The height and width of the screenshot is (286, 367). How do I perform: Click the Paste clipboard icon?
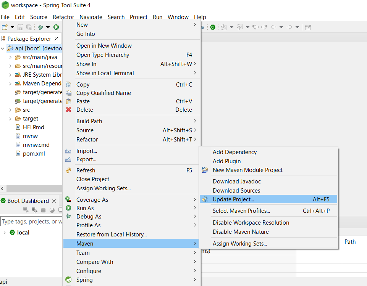(x=68, y=101)
